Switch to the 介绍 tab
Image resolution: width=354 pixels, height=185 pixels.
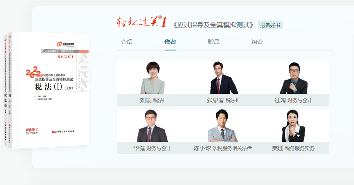(127, 42)
